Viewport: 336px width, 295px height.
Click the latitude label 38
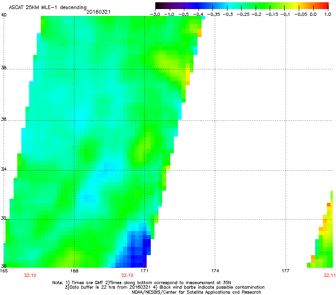click(x=4, y=68)
